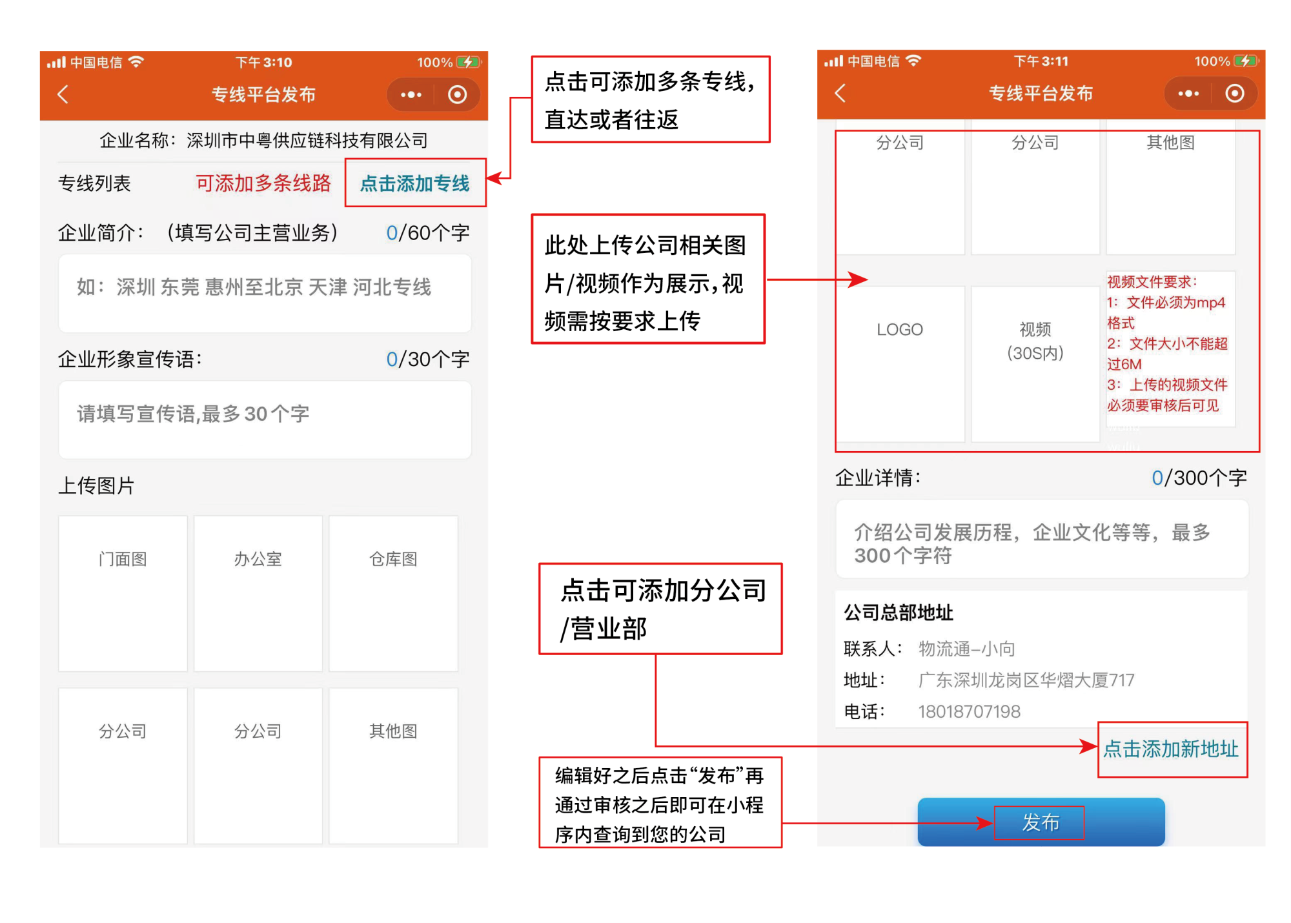This screenshot has width=1291, height=923.
Task: Open the mini-program more options menu
Action: point(411,94)
